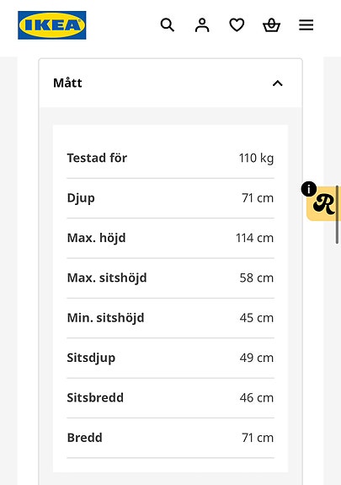Click the yellow R extension badge
The width and height of the screenshot is (341, 485).
[x=323, y=203]
